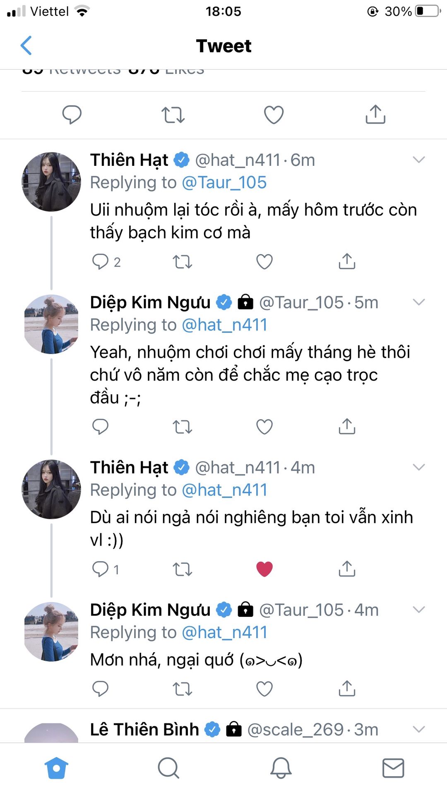447x796 pixels.
Task: Open options chevron on Thiên Hạt's 6m tweet
Action: click(419, 160)
